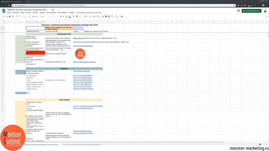Click the Insert comment icon
Viewport: 269px width, 151px height.
point(106,16)
